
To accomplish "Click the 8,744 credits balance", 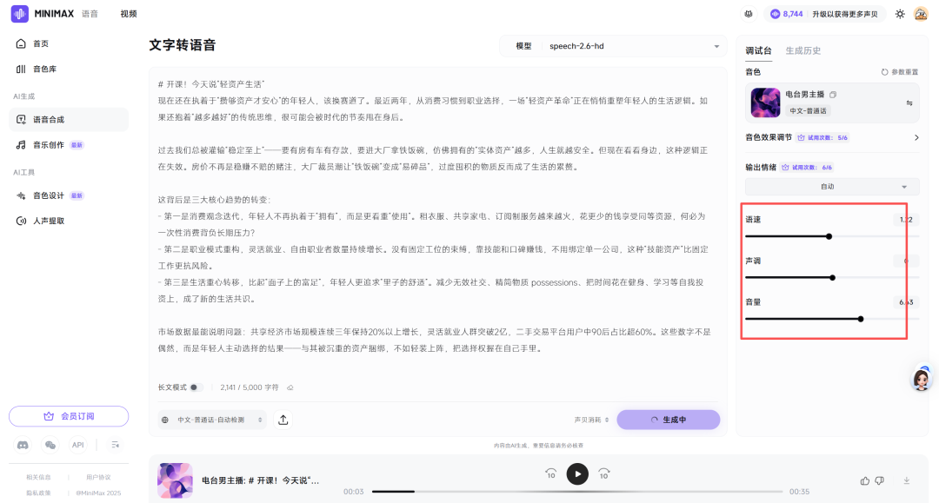I will 786,14.
